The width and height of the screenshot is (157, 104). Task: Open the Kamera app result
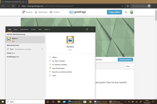pyautogui.click(x=25, y=40)
